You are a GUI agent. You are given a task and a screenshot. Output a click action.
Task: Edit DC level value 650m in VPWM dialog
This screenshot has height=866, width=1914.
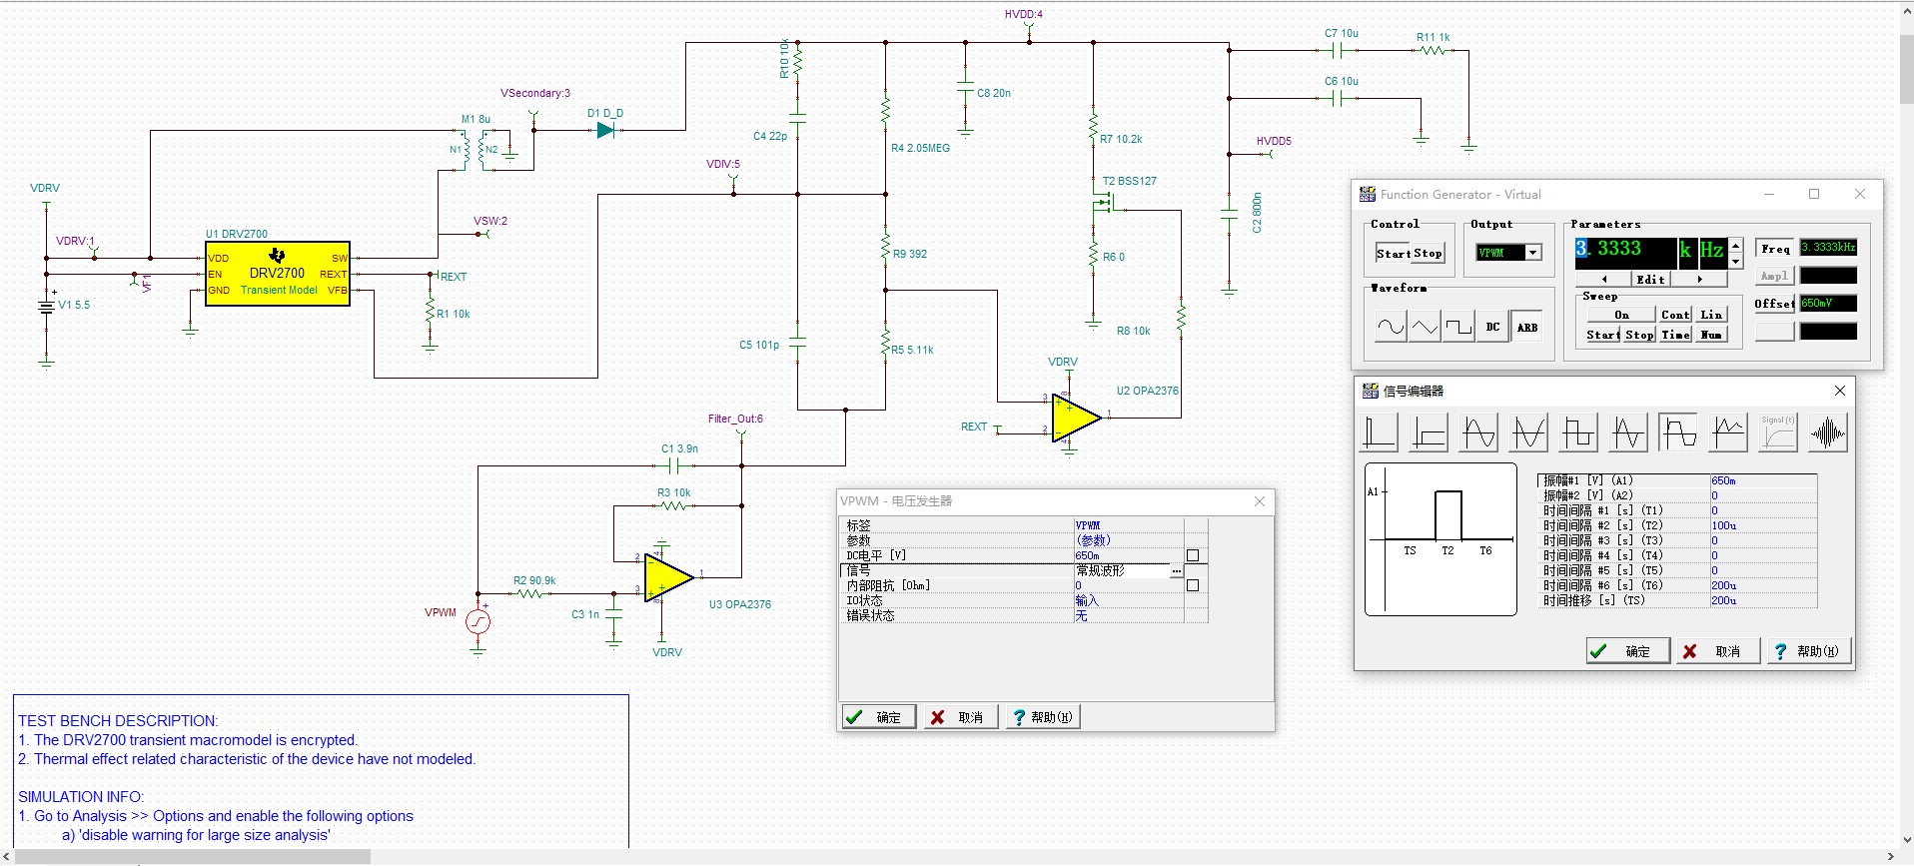1129,555
